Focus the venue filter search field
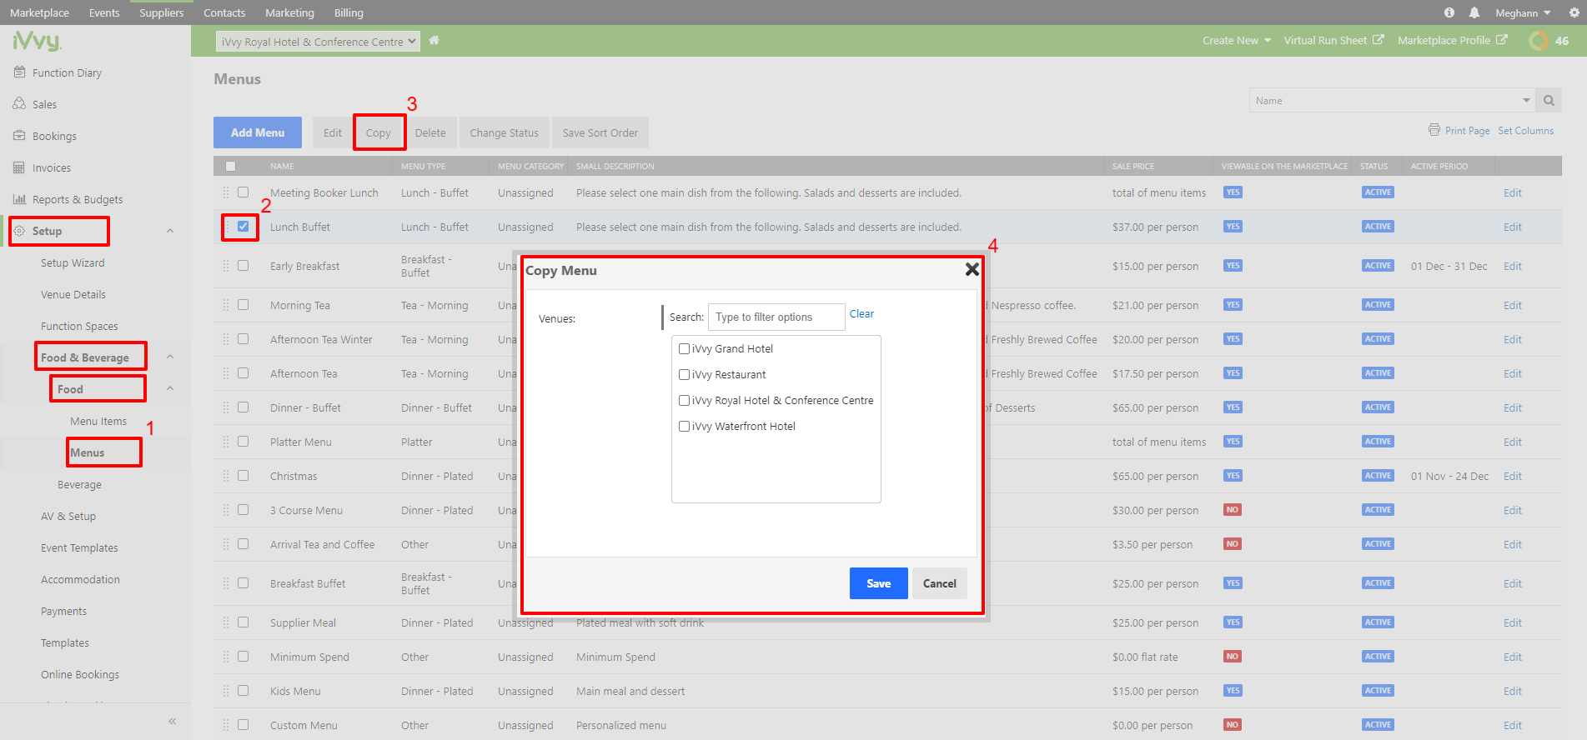This screenshot has height=740, width=1587. coord(776,317)
